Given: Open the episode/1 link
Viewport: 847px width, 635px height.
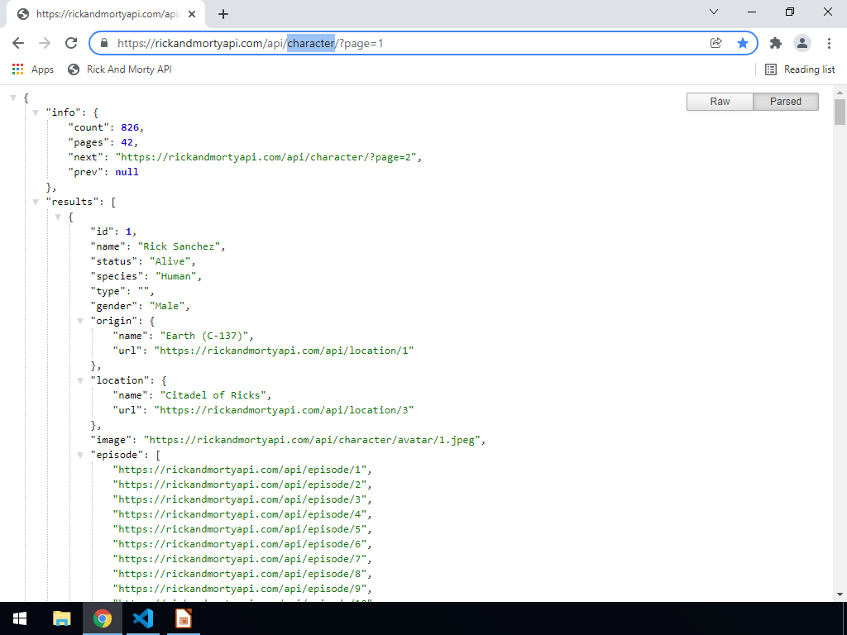Looking at the screenshot, I should 240,470.
